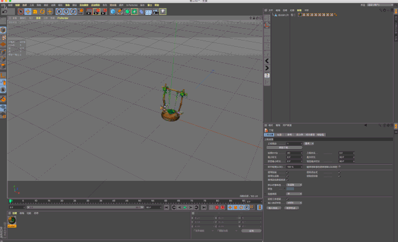Viewport: 398px width, 242px height.
Task: Click the green timeline playhead marker
Action: tap(11, 201)
